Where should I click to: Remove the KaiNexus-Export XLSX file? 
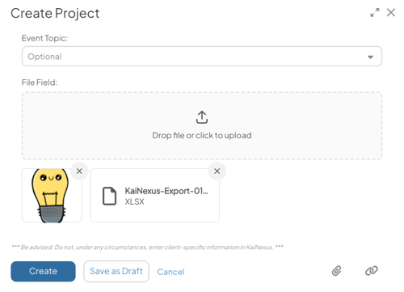point(217,171)
